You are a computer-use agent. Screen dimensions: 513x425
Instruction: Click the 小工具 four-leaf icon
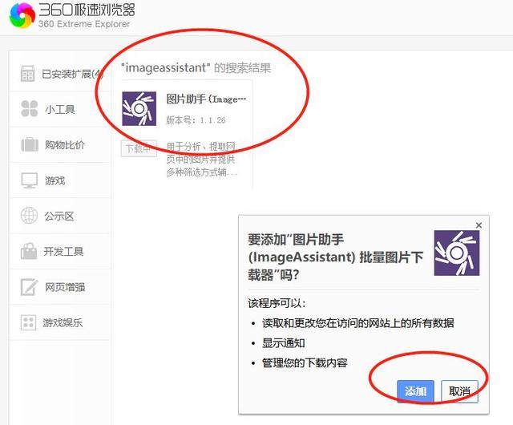pyautogui.click(x=29, y=109)
